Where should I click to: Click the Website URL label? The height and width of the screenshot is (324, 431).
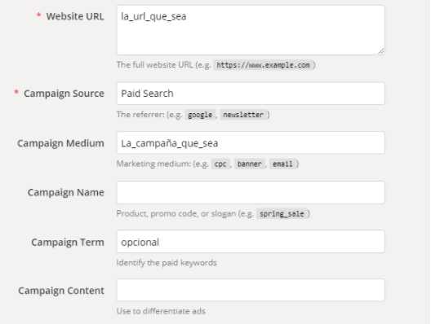[x=75, y=16]
